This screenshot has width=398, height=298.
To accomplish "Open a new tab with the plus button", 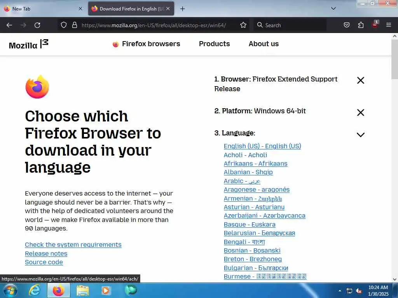I will point(182,9).
